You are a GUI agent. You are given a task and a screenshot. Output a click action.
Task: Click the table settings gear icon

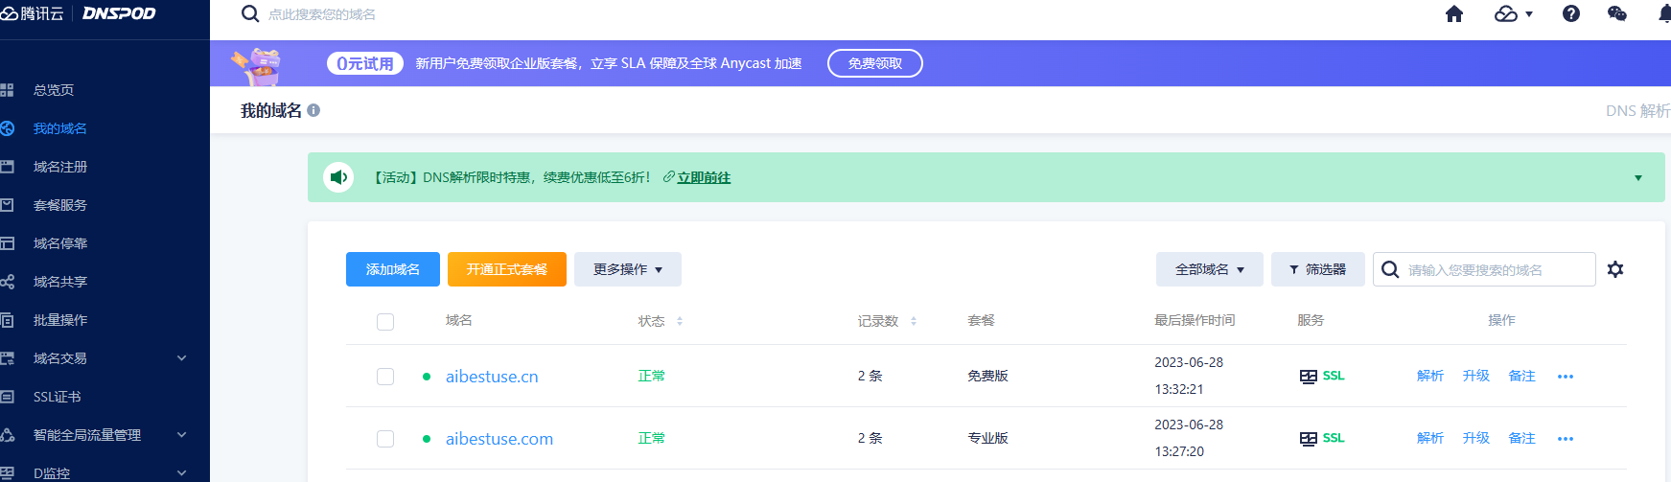1615,269
